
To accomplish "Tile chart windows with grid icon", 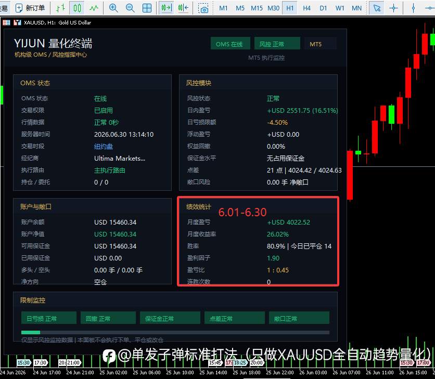I will (147, 8).
